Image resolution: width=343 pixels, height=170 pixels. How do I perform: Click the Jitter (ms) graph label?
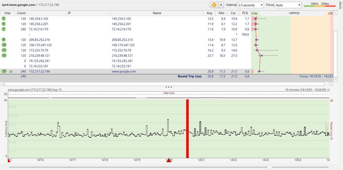(x=169, y=93)
